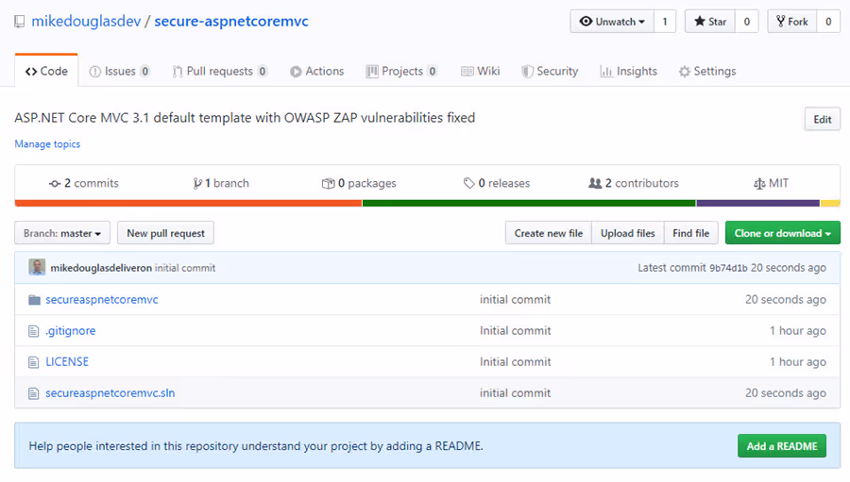This screenshot has height=482, width=850.
Task: Click the repository book icon beside mikedouglasdev
Action: click(20, 22)
